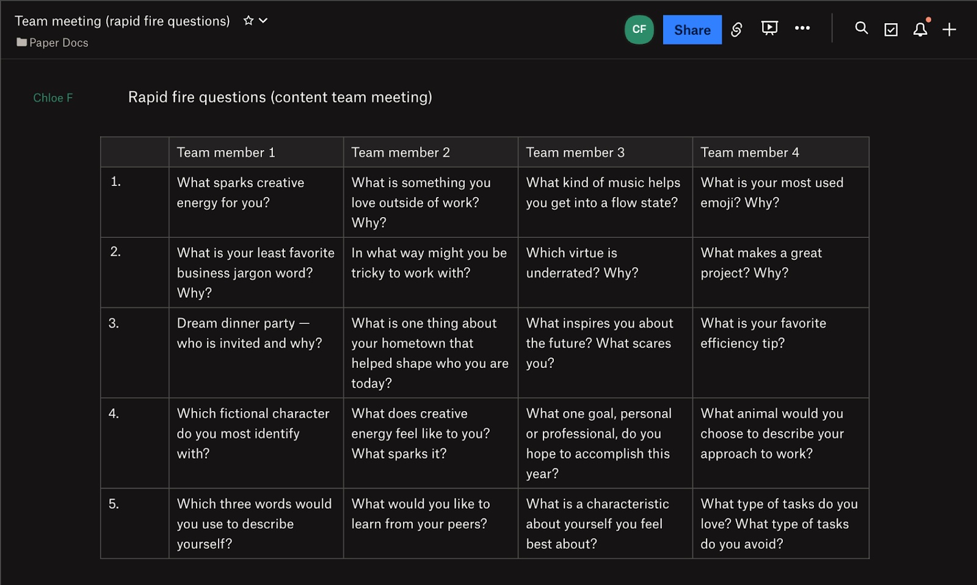Click the Copy link icon

click(736, 29)
